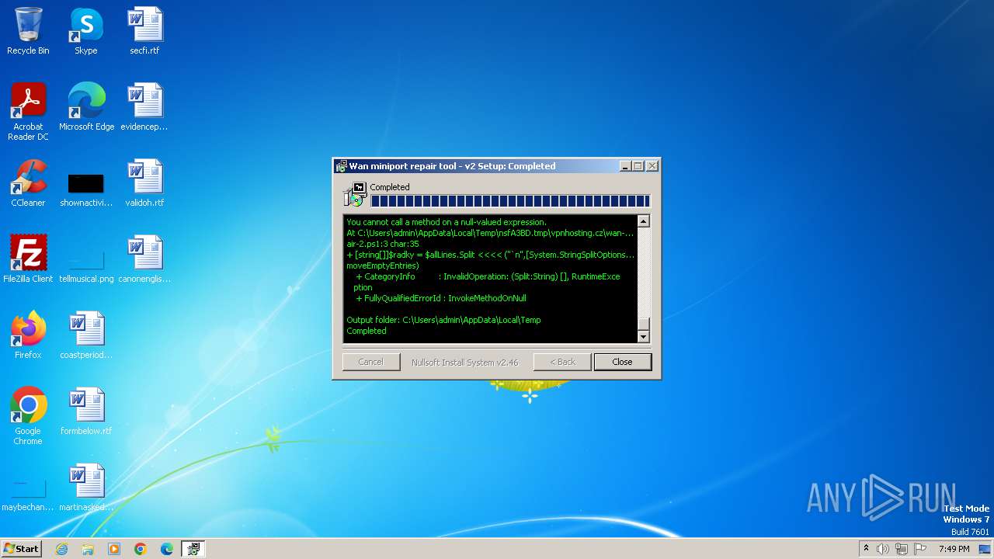Launch Internet Explorer from the taskbar
994x559 pixels.
point(61,549)
